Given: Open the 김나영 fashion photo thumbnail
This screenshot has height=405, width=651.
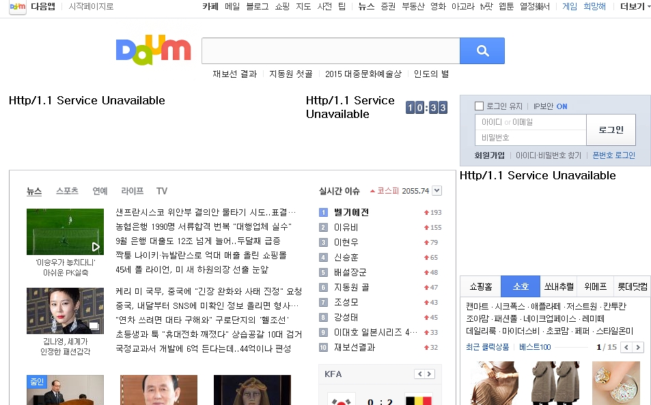Looking at the screenshot, I should pyautogui.click(x=65, y=311).
